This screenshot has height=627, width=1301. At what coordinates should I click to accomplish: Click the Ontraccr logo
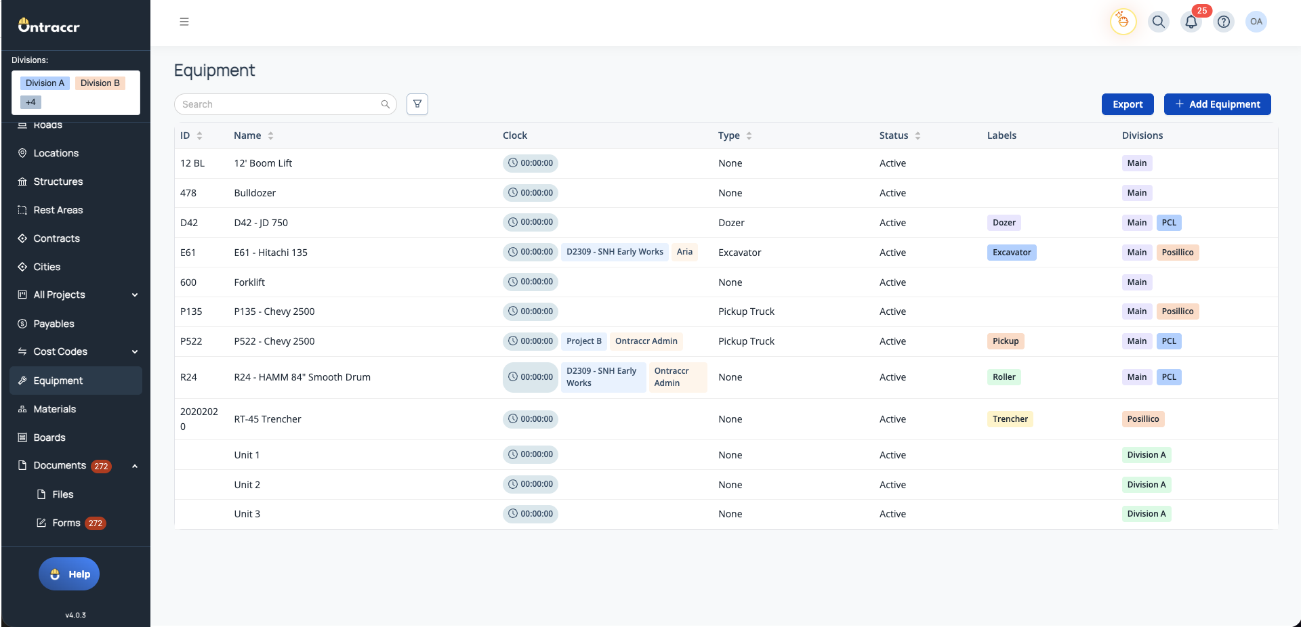tap(49, 26)
